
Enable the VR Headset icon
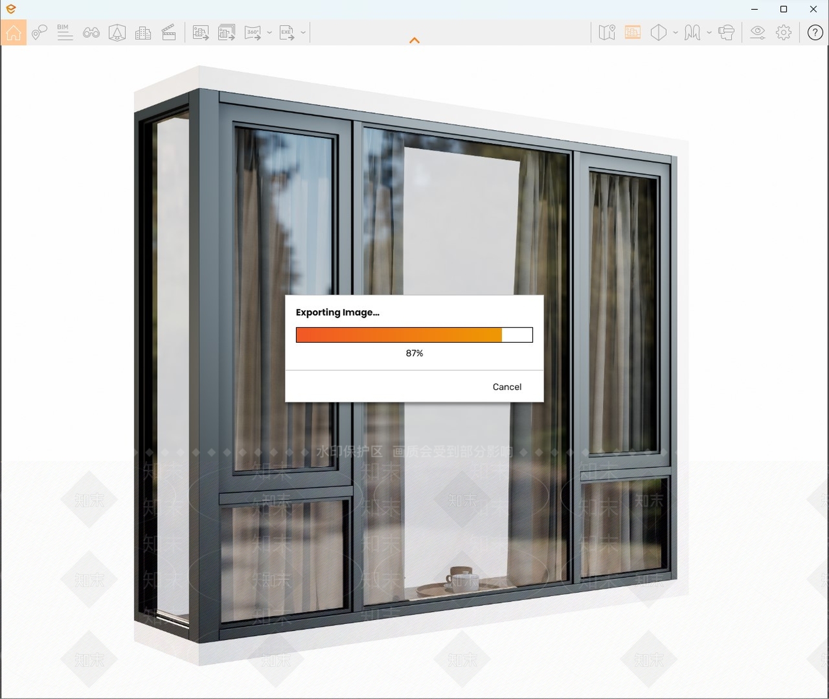726,33
